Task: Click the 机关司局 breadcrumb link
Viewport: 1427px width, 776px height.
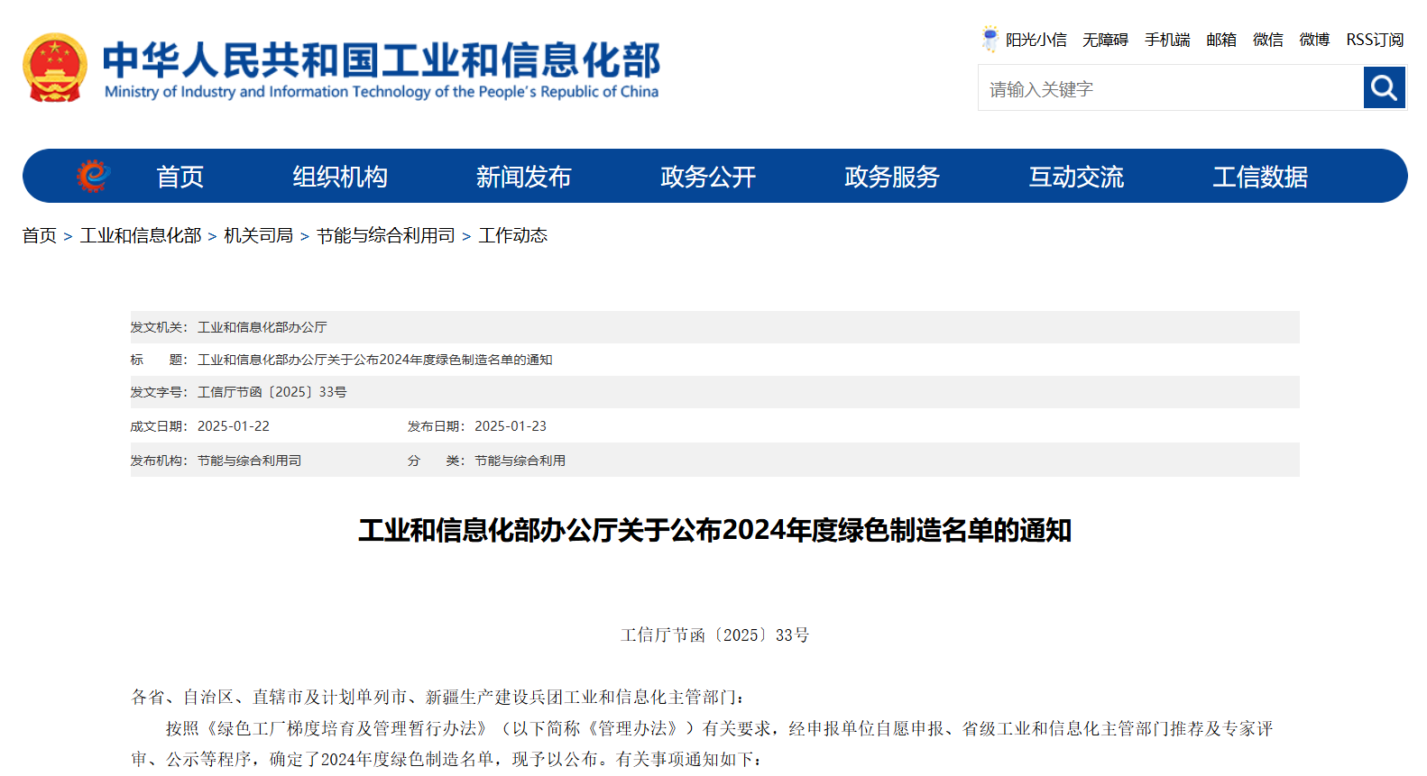Action: [x=258, y=235]
